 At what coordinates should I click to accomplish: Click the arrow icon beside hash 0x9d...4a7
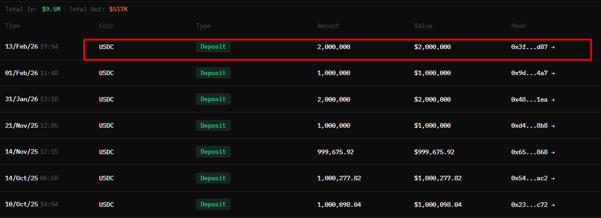pyautogui.click(x=553, y=73)
